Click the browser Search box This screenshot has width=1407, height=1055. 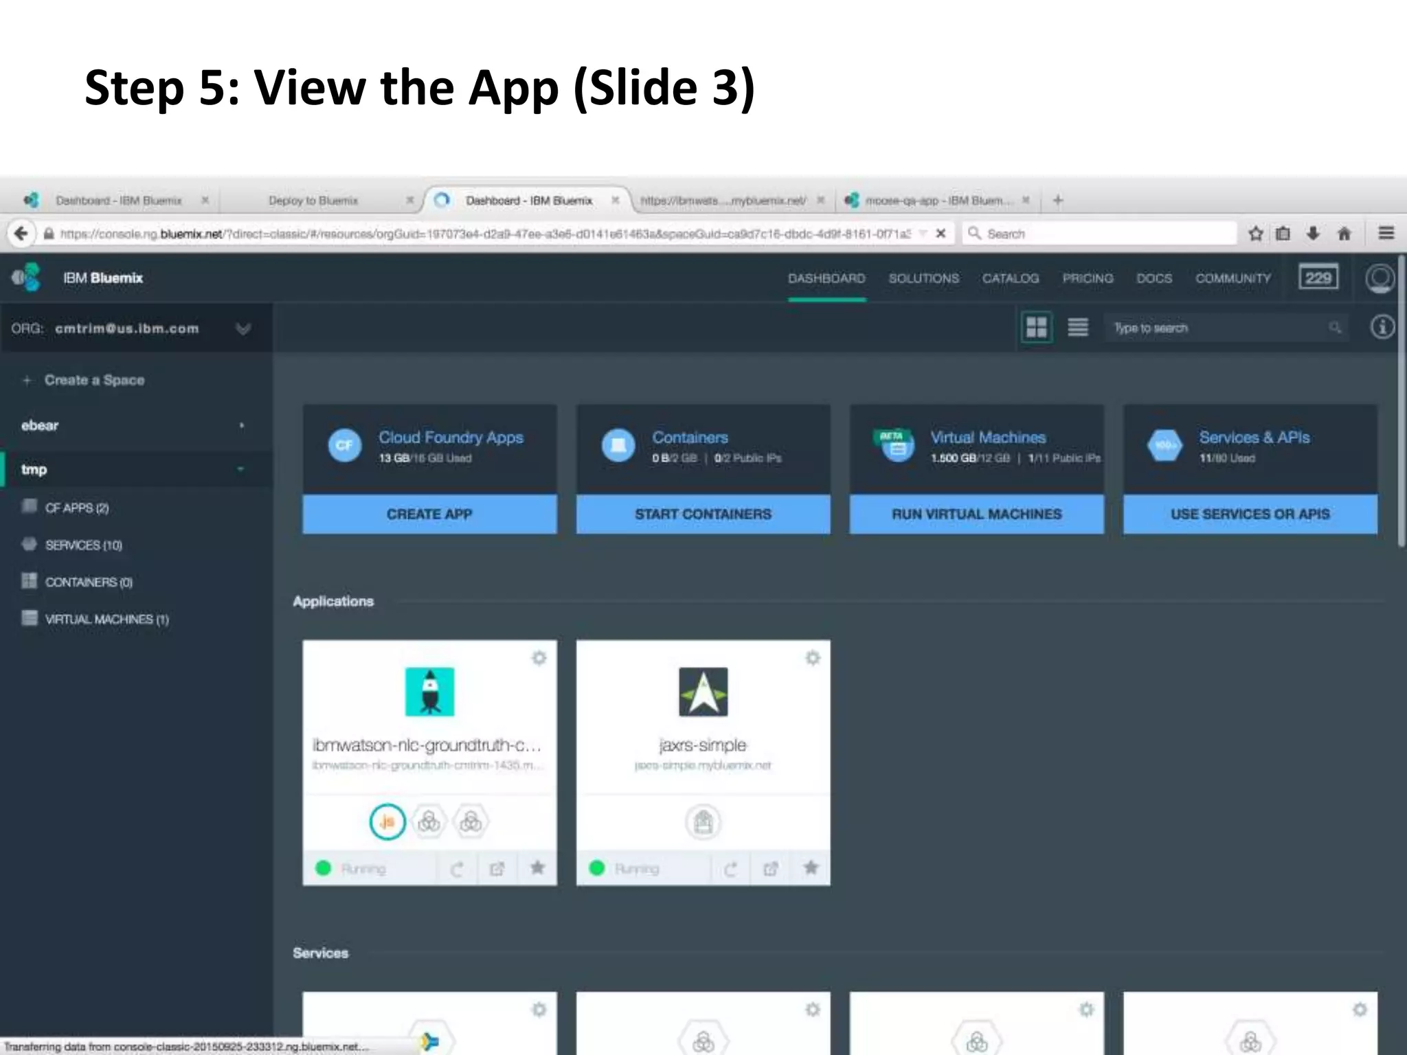[1099, 234]
